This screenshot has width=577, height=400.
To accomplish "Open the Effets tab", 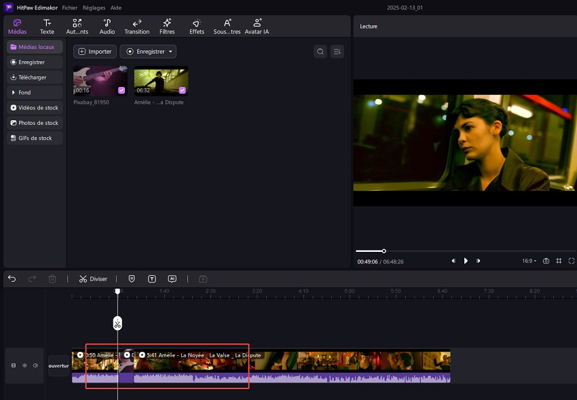I will pos(197,27).
